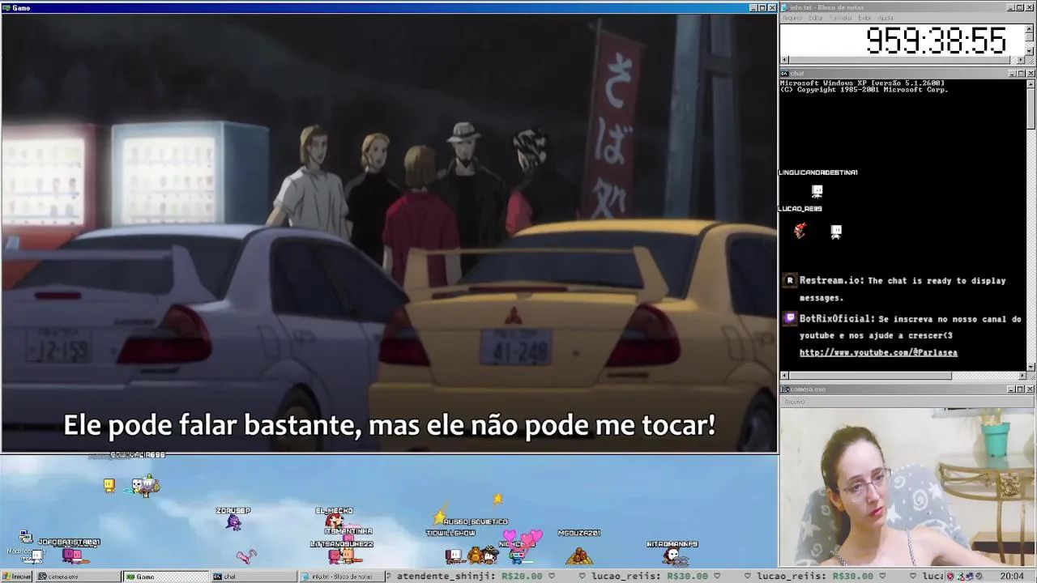Click the white avatar sprite under LINGUICANDRADESTINA1
Screen dimensions: 1037x583
pos(817,191)
